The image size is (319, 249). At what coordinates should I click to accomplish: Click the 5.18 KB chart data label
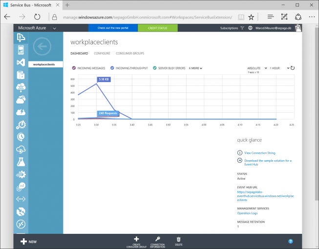click(104, 79)
